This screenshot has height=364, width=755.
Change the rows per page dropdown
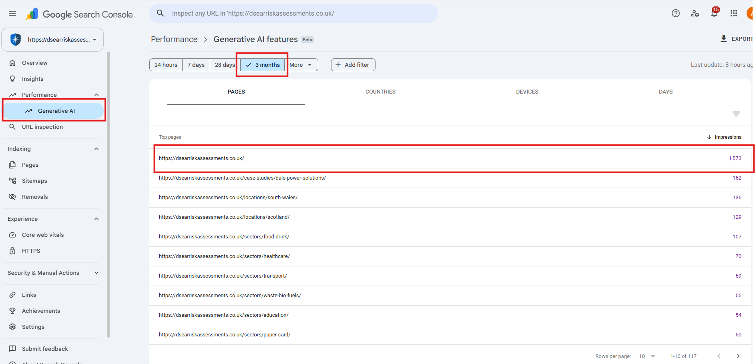[x=647, y=356]
